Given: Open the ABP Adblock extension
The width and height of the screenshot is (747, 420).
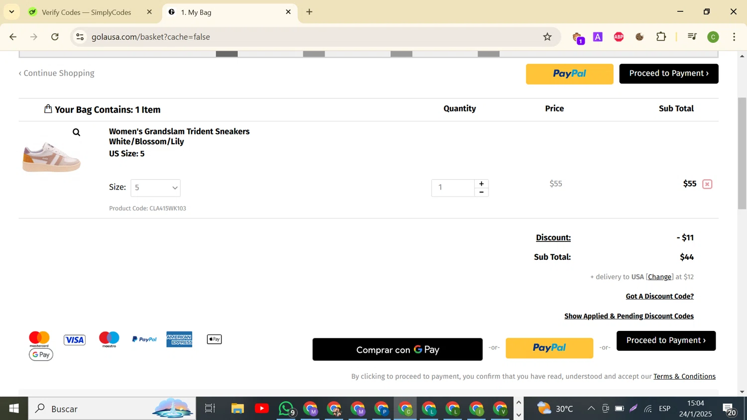Looking at the screenshot, I should [619, 37].
